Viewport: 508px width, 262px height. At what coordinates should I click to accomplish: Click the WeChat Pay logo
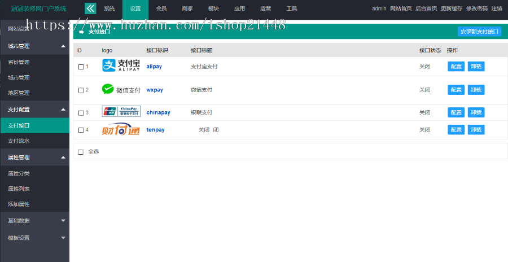click(x=121, y=90)
